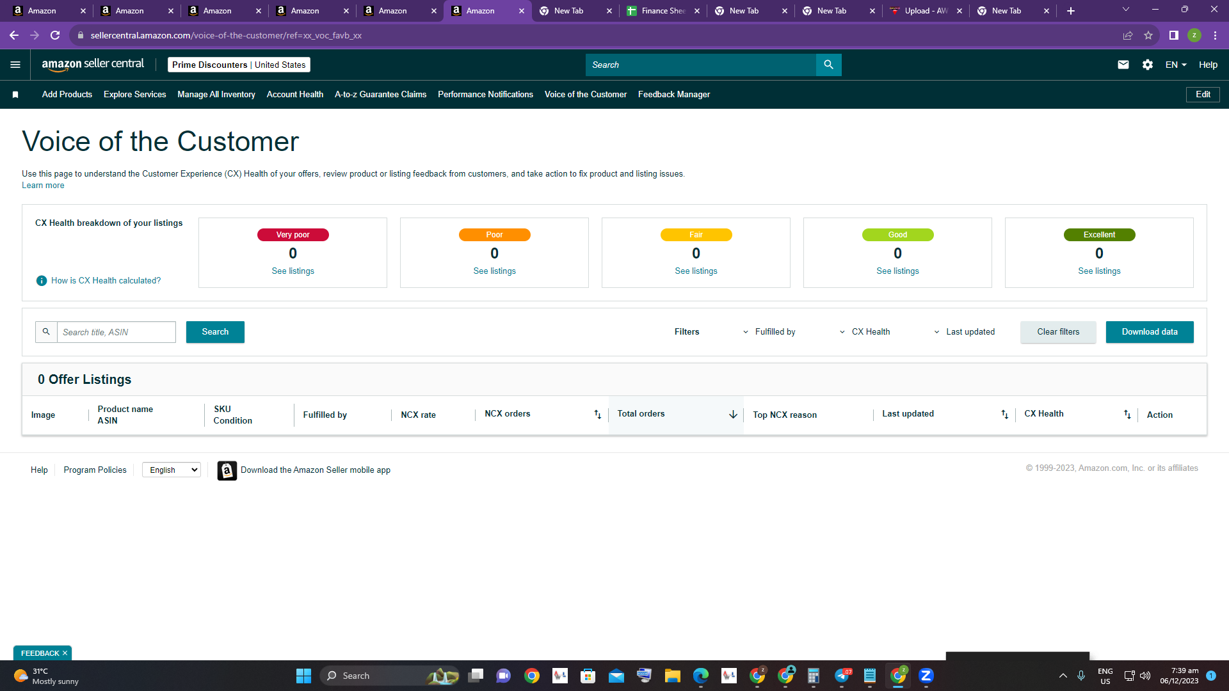Close the FEEDBACK tab with X

point(65,653)
